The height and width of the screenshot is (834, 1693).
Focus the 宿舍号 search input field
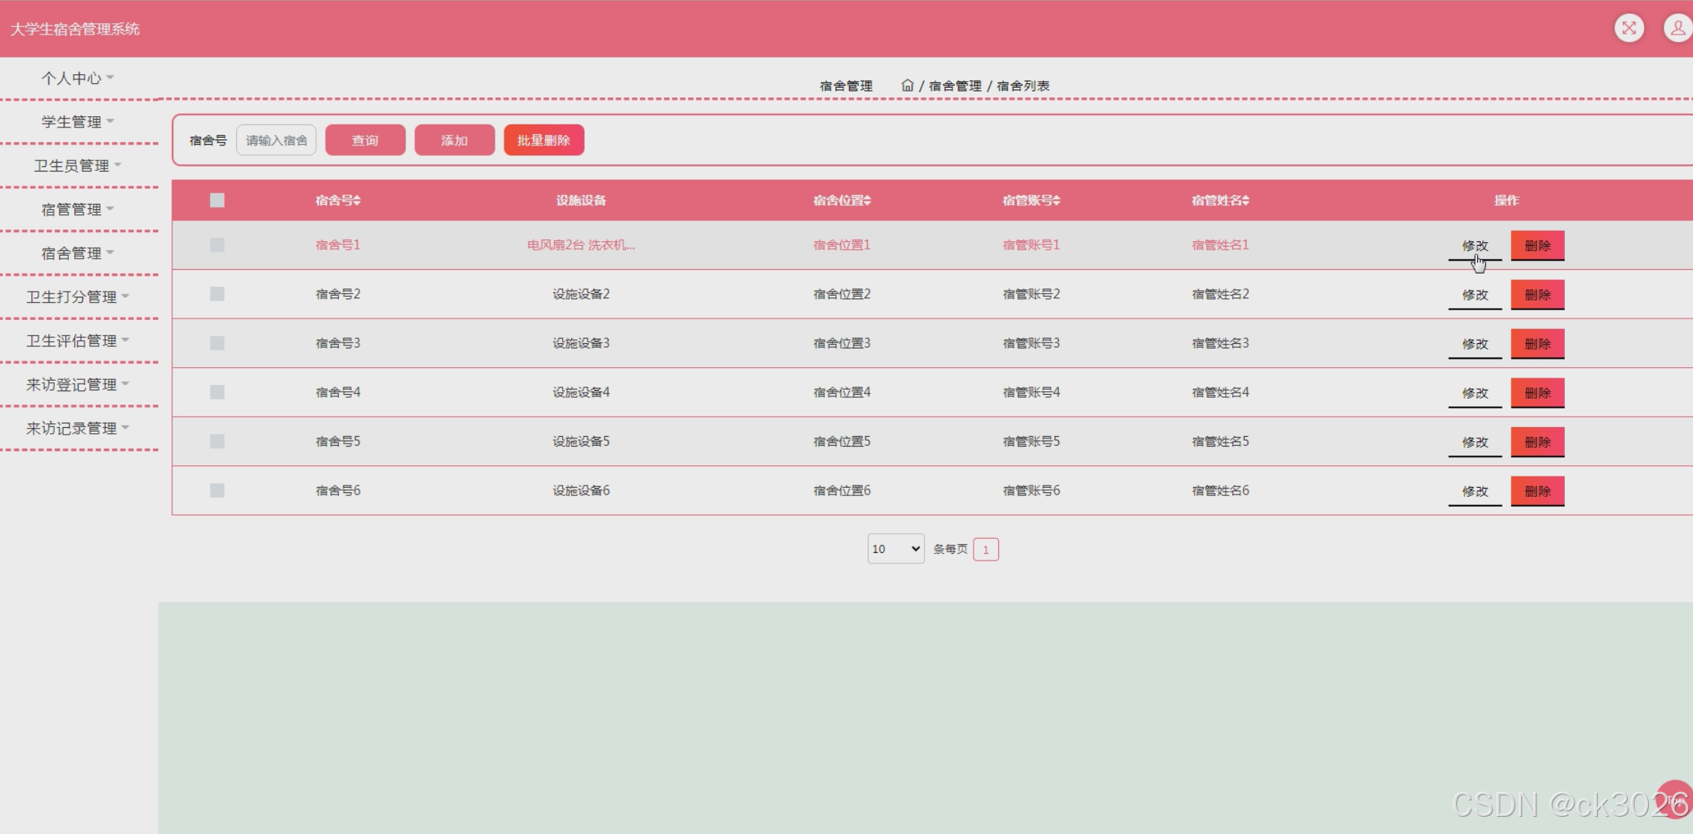276,140
